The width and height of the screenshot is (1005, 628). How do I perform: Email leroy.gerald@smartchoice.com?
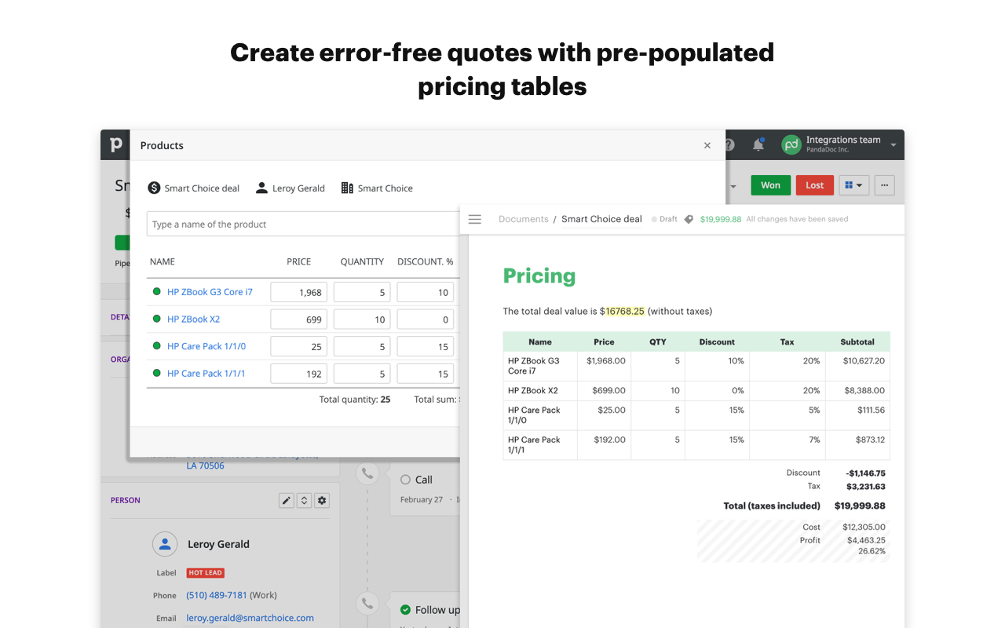(250, 618)
